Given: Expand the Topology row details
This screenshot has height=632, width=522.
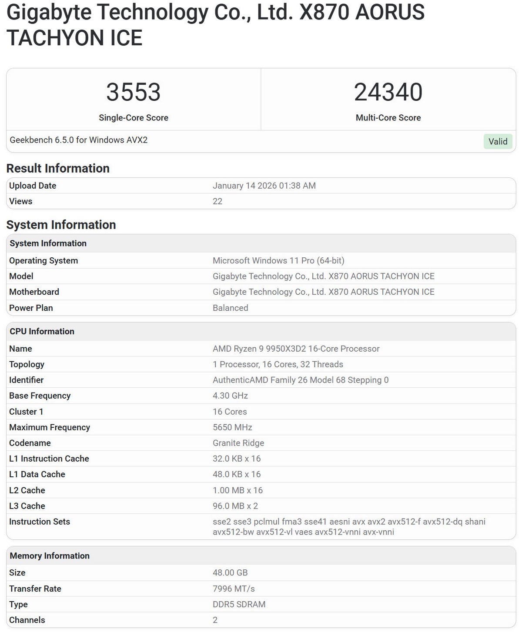Looking at the screenshot, I should 27,364.
